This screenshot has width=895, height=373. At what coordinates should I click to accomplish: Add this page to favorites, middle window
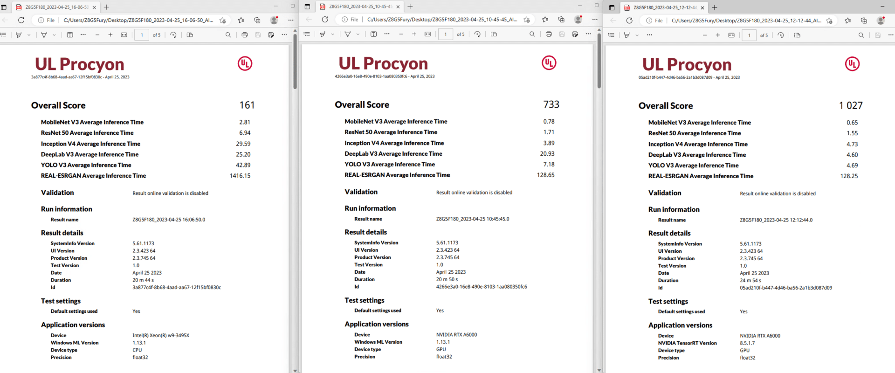[527, 20]
